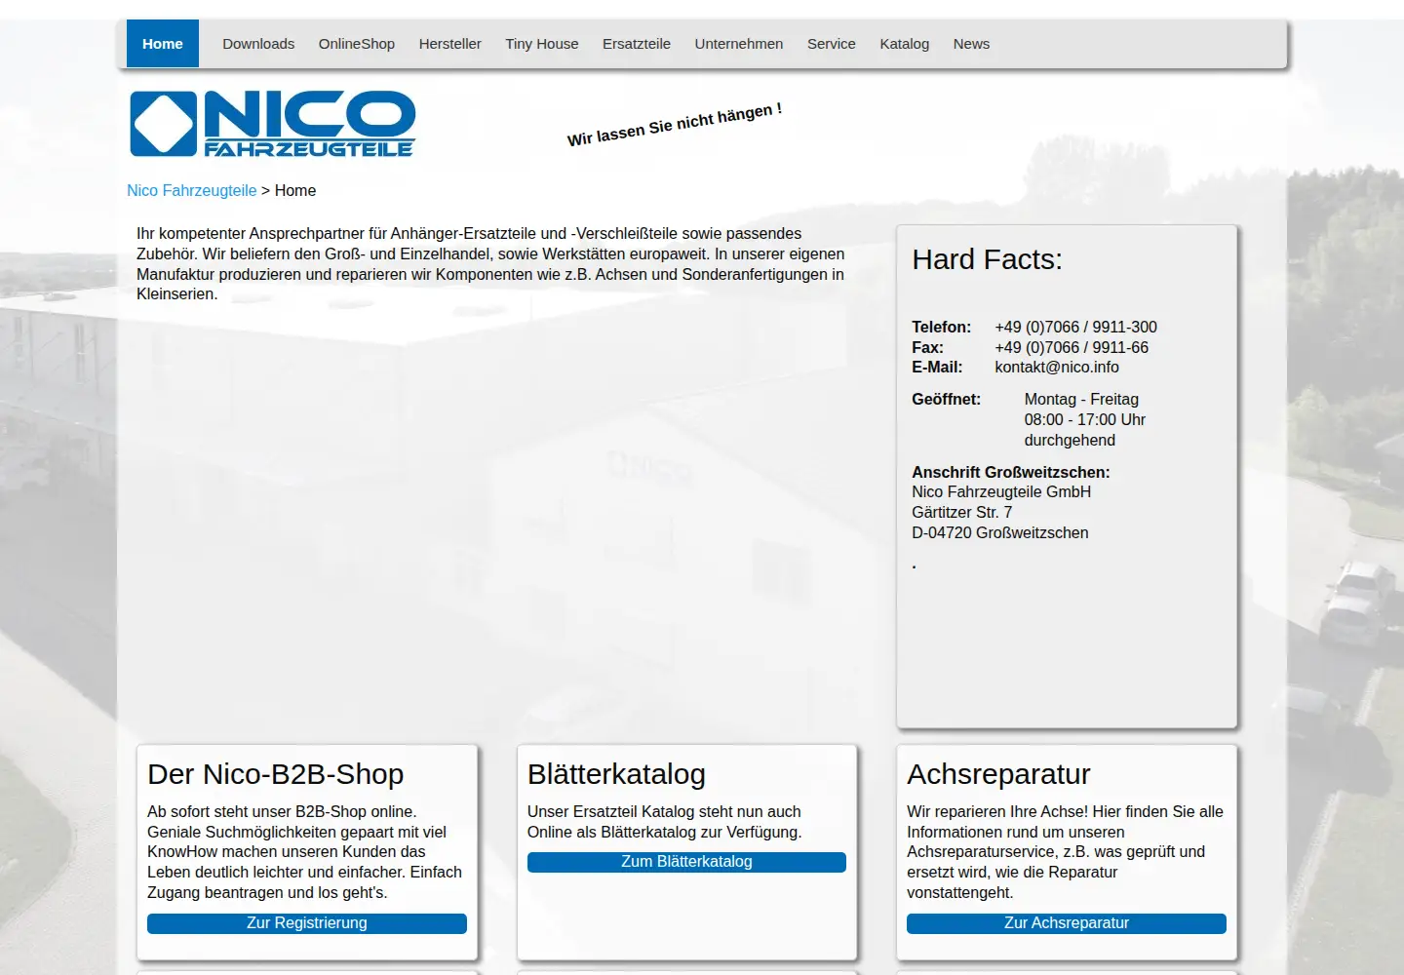Go to OnlineShop in navigation
Viewport: 1404px width, 975px height.
tap(357, 44)
